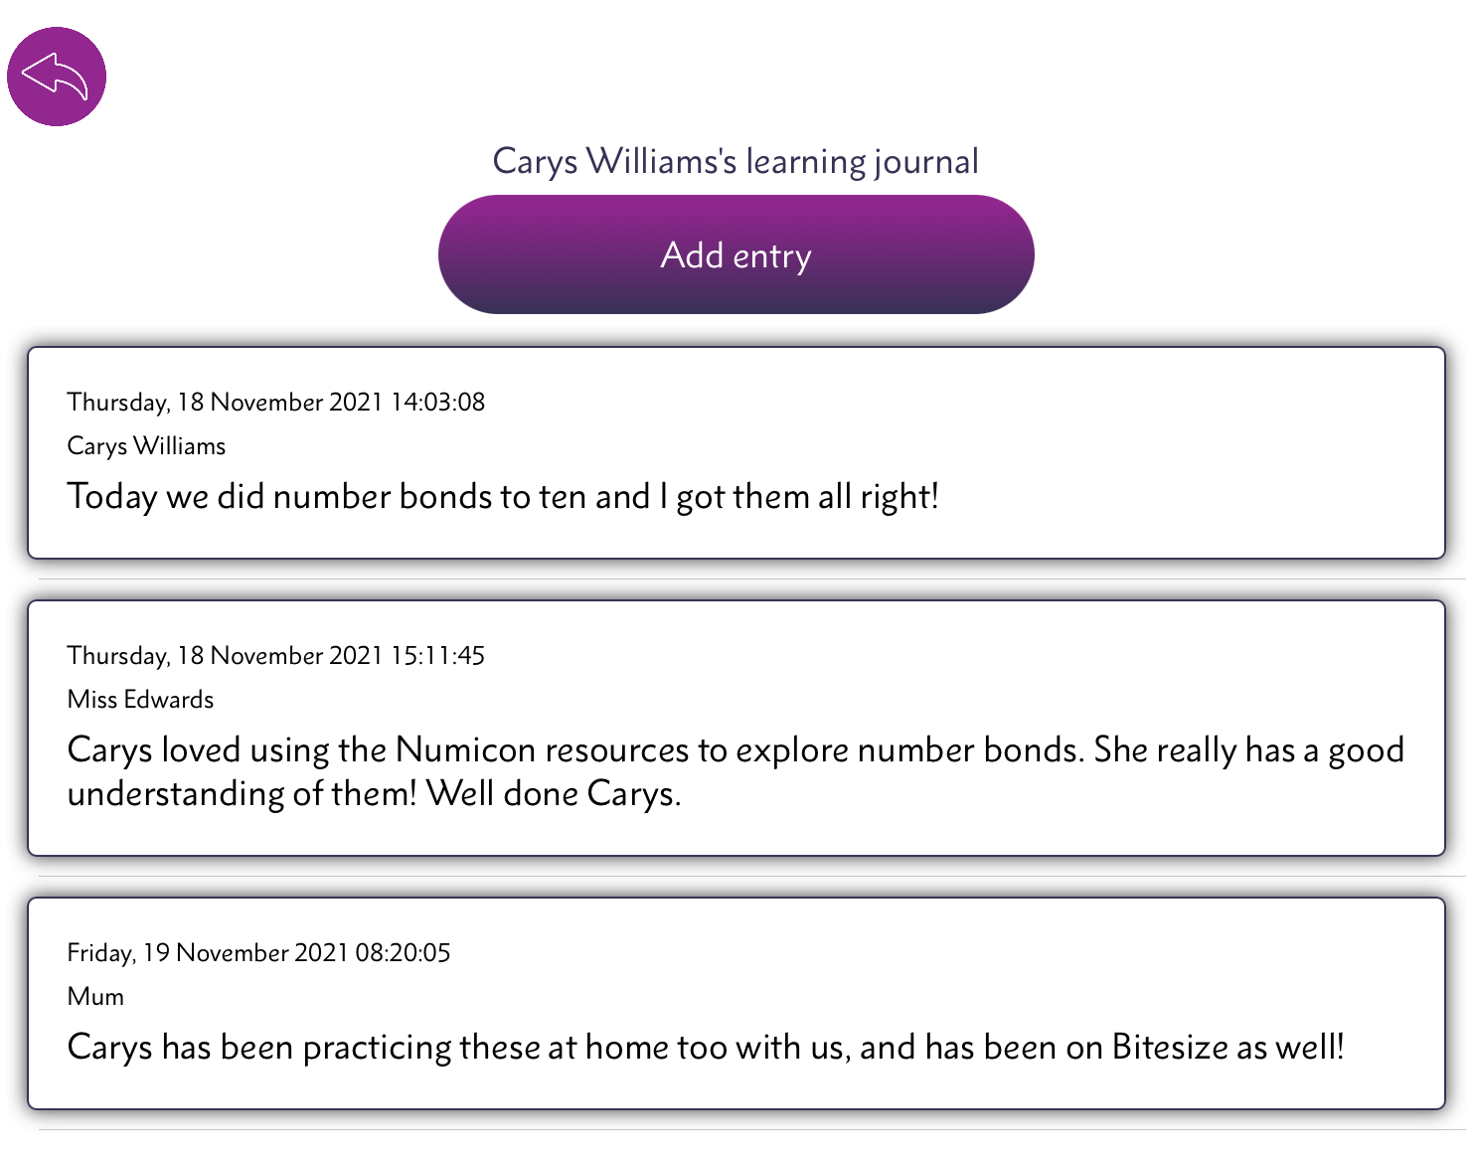
Task: Click the Thursday 18 November 2021 14:03:08 timestamp
Action: (x=276, y=403)
